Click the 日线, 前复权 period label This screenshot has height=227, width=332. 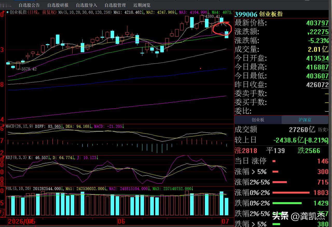pyautogui.click(x=41, y=12)
